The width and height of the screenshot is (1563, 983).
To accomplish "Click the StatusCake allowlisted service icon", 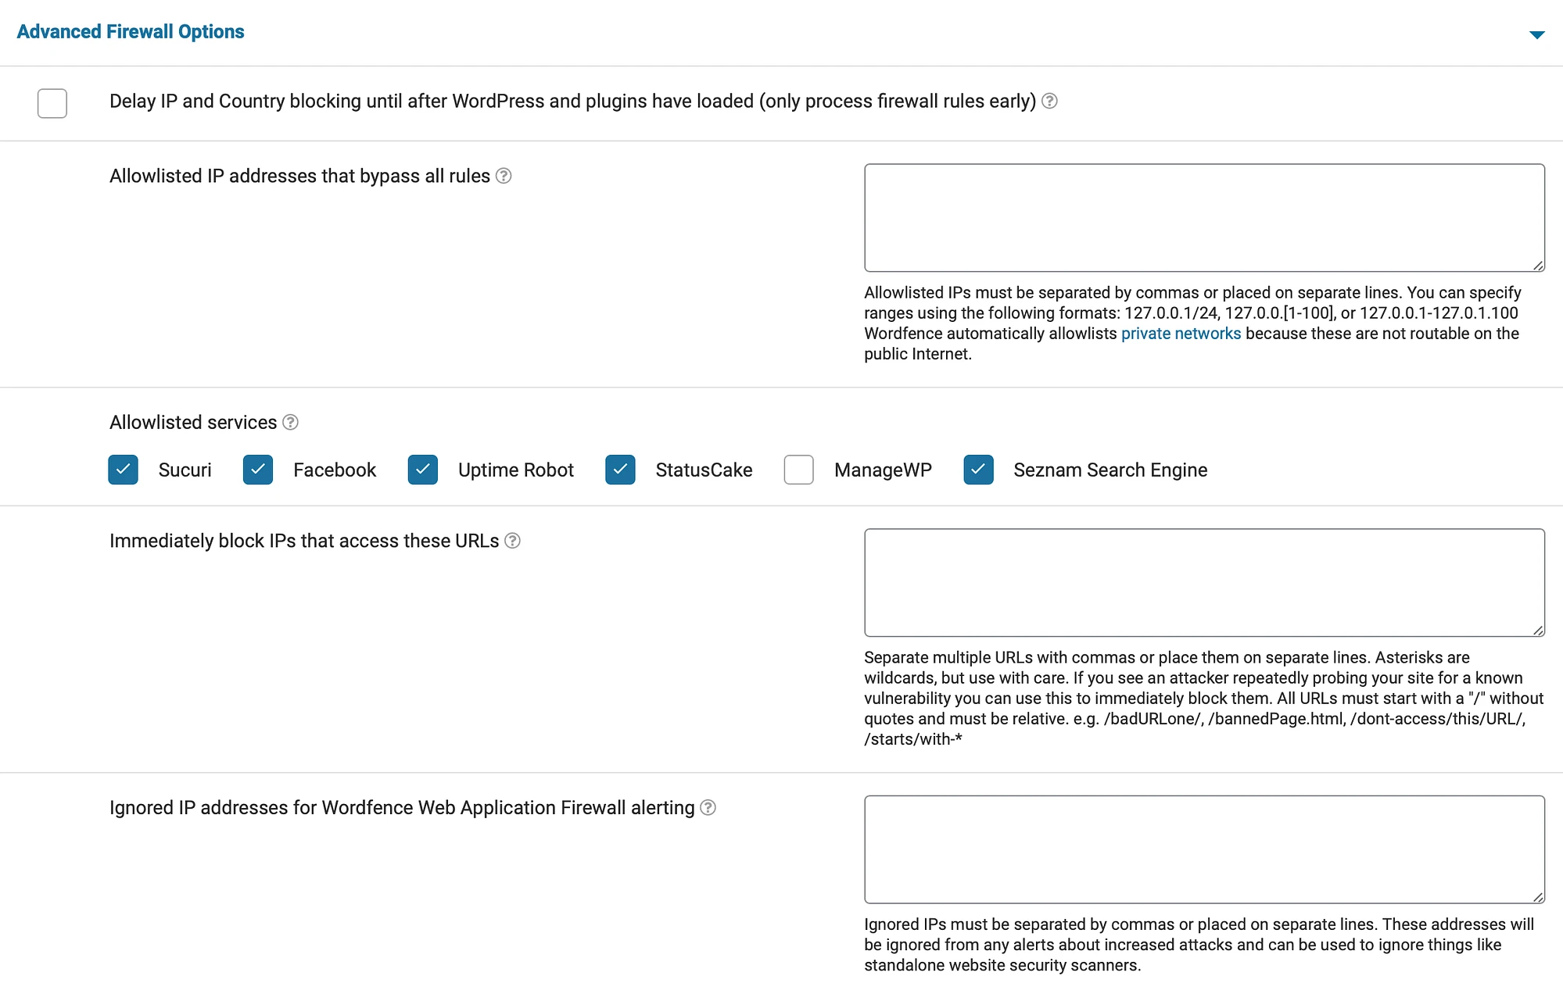I will click(621, 469).
